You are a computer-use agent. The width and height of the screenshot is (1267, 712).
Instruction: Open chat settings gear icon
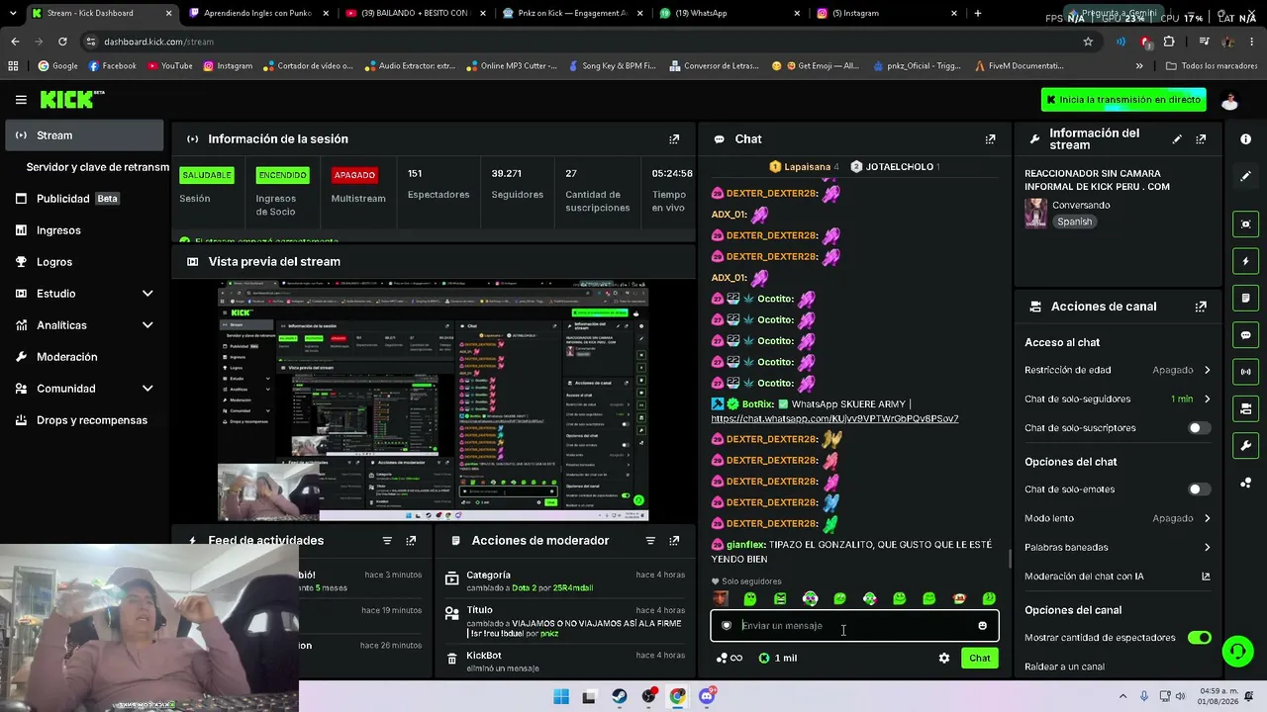coord(944,658)
